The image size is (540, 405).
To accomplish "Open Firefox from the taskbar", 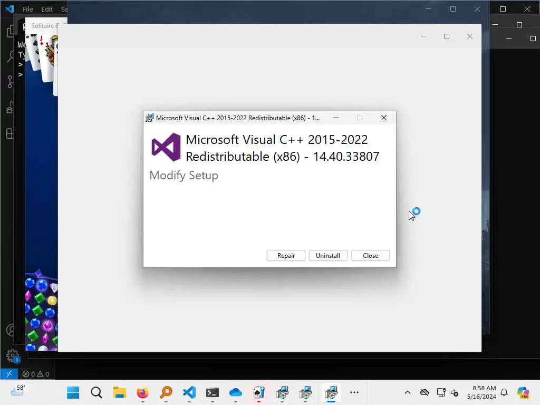I will point(142,392).
